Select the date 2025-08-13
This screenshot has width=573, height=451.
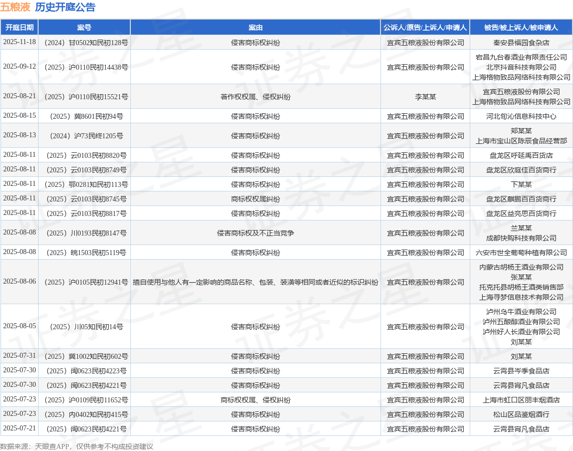pyautogui.click(x=20, y=135)
